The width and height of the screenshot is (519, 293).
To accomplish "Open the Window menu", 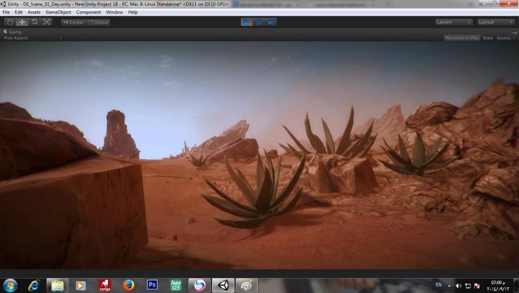I will click(x=114, y=12).
